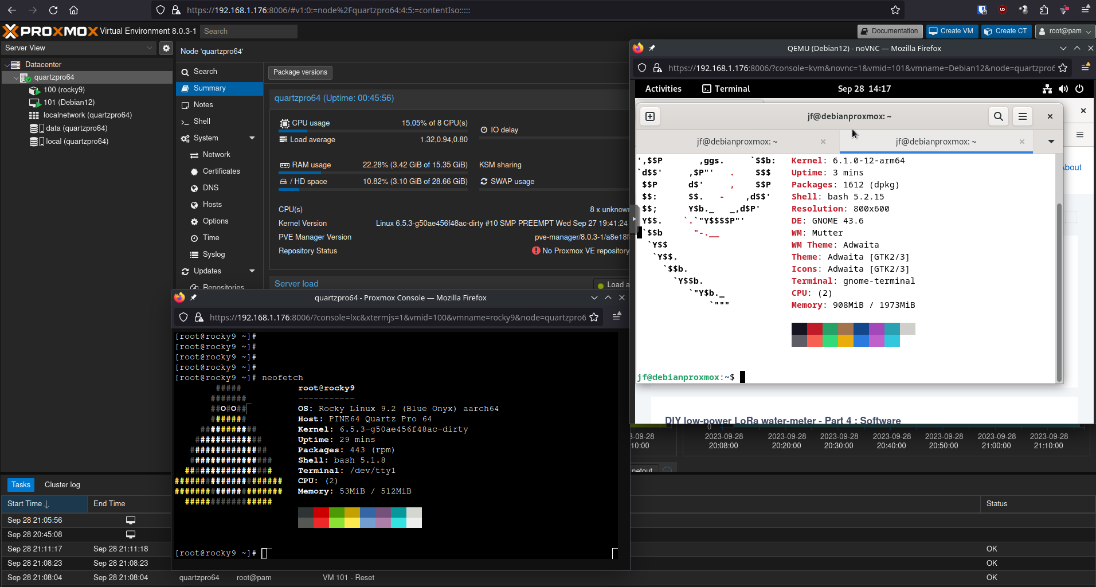Open terminal tab list dropdown arrow

point(1051,142)
